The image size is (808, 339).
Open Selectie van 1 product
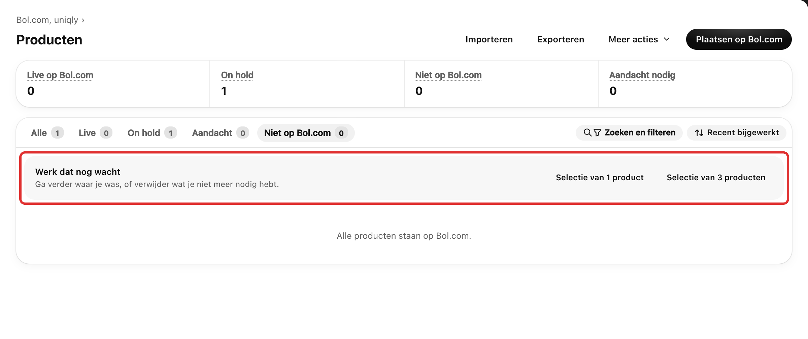[600, 178]
